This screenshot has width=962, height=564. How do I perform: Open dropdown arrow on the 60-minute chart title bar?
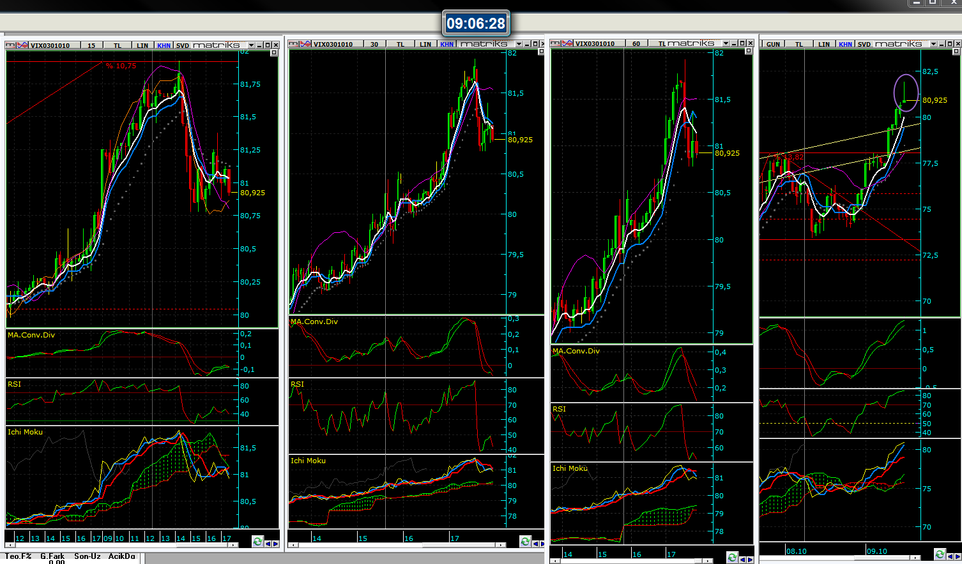[726, 43]
